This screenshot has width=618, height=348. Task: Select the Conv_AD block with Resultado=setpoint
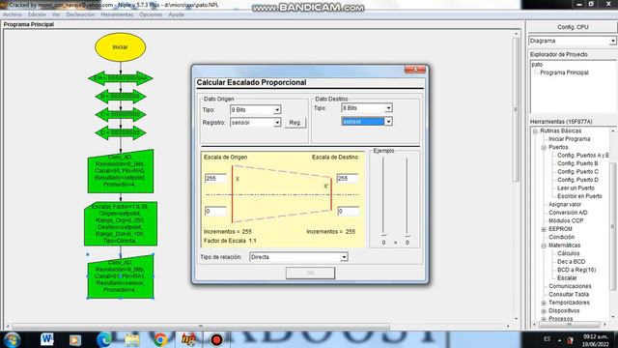click(121, 171)
